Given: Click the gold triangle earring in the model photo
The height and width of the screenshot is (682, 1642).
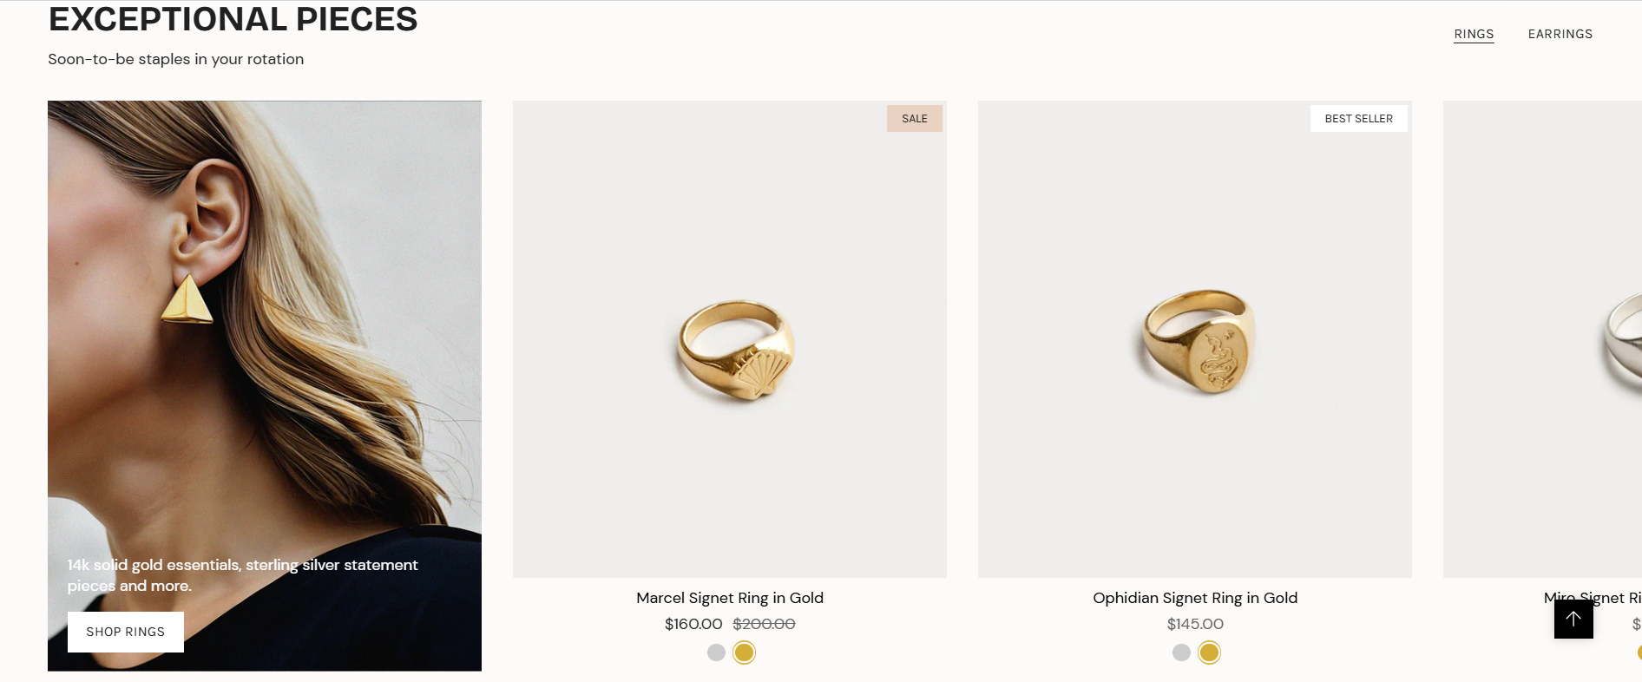Looking at the screenshot, I should (x=187, y=300).
